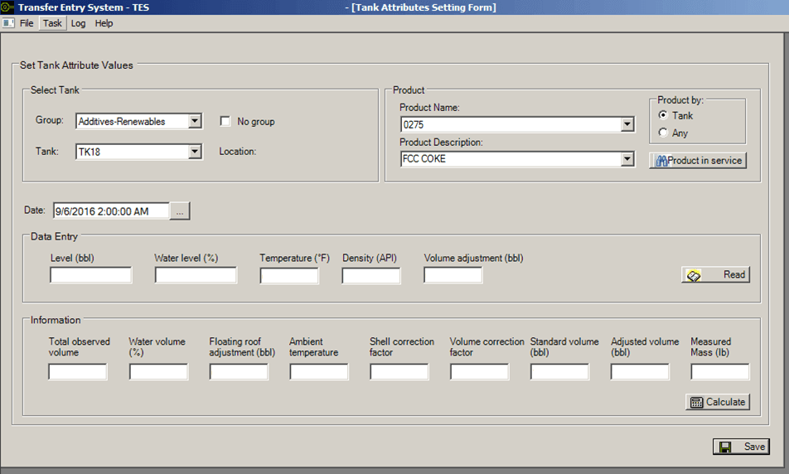Click the floppy disk icon on Save
Image resolution: width=789 pixels, height=474 pixels.
(x=725, y=447)
